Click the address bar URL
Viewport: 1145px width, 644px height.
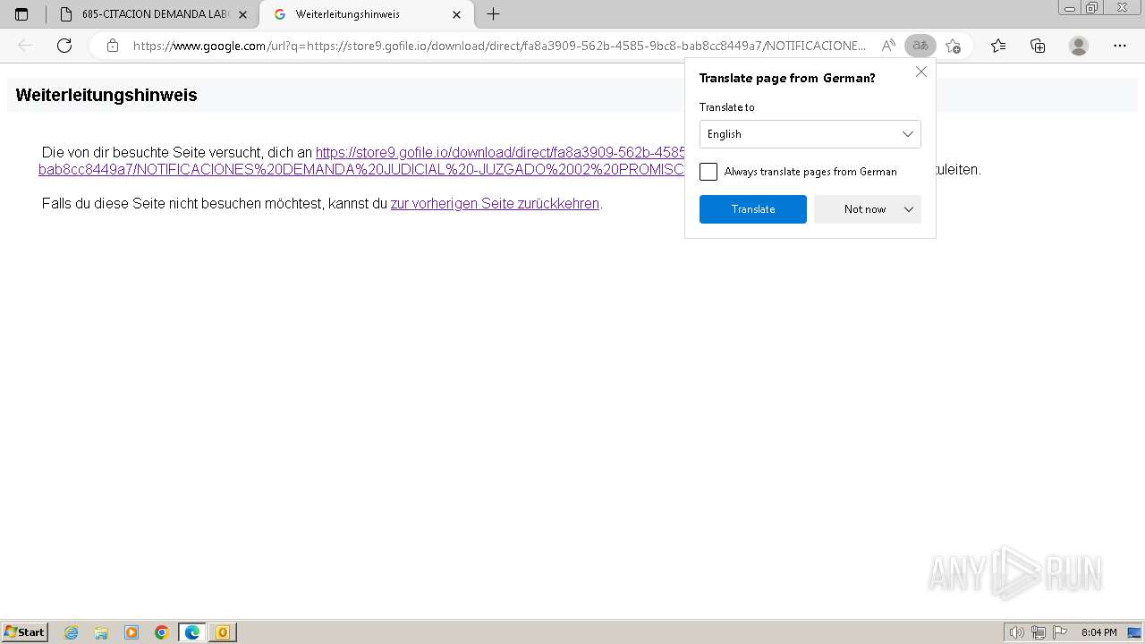click(499, 46)
